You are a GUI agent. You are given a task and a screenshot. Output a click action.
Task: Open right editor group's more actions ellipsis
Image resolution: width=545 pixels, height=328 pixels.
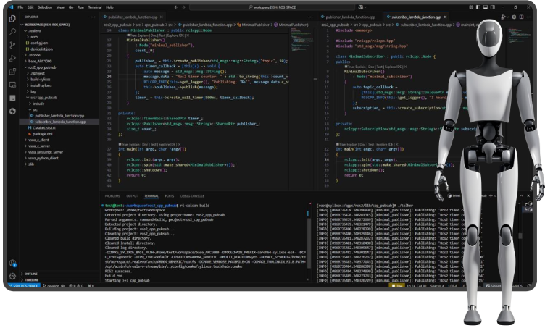(x=528, y=17)
